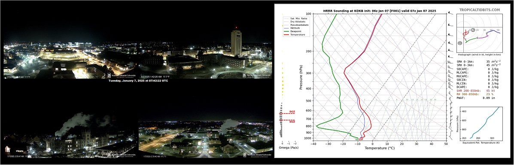Image resolution: width=514 pixels, height=165 pixels.
Task: Click the RM storm motion marker on hodograph
Action: click(x=460, y=43)
